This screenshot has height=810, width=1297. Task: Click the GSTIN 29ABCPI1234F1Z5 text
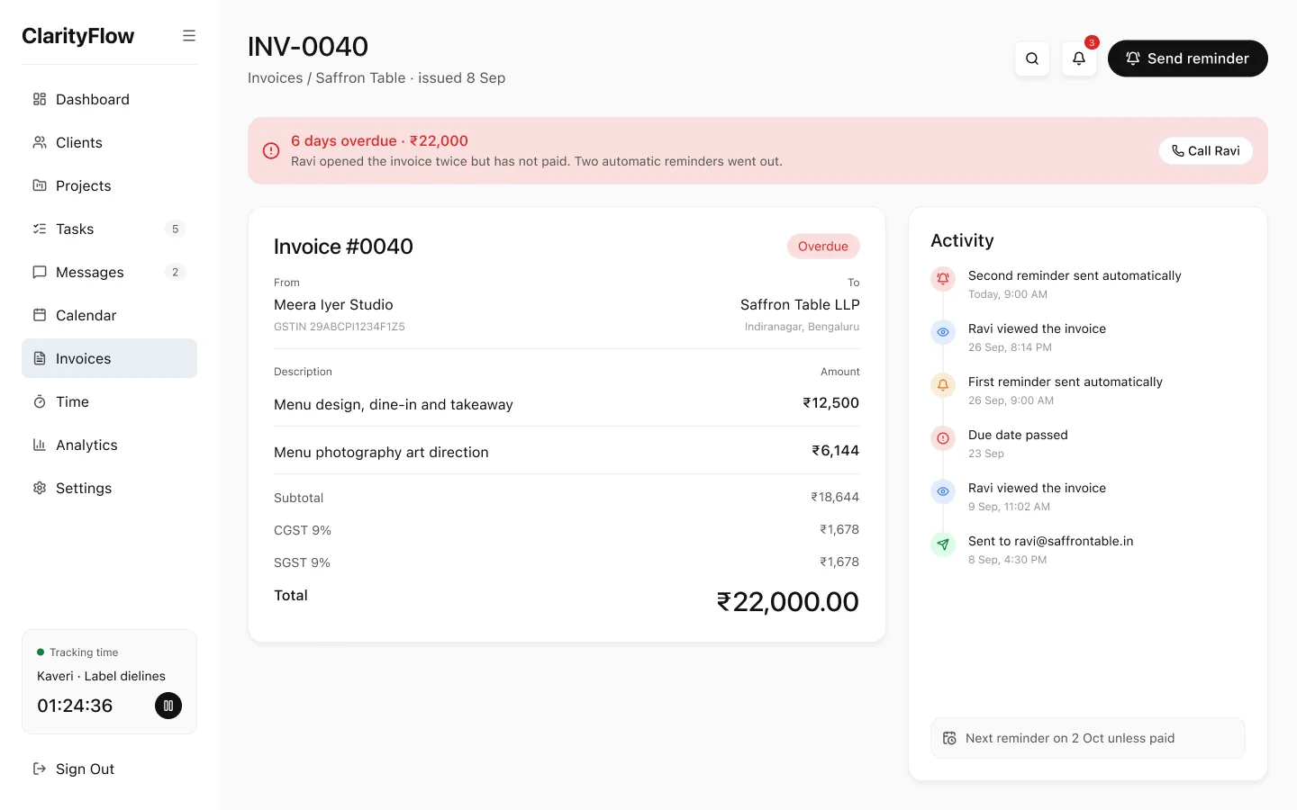click(340, 327)
